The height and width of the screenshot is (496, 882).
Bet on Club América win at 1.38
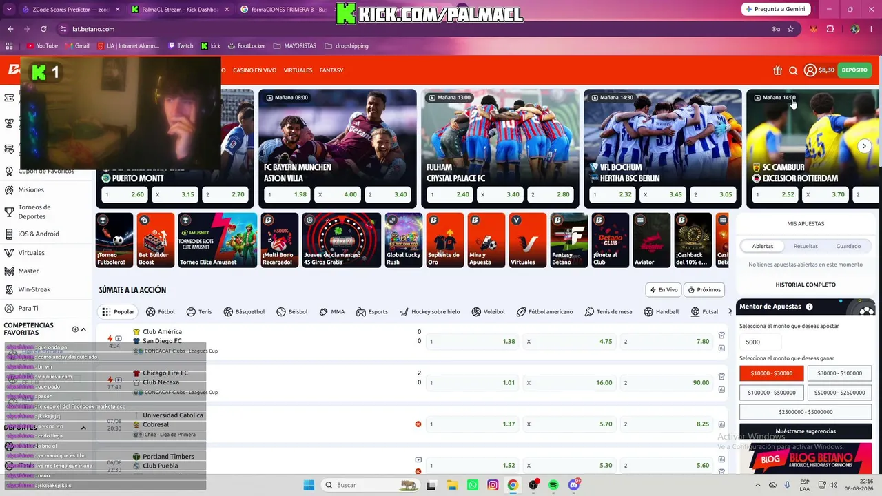pos(473,342)
